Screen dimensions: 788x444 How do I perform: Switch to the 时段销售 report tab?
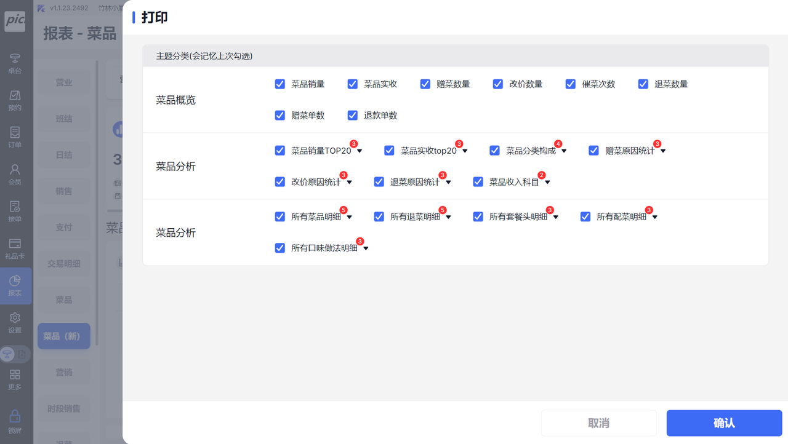64,409
